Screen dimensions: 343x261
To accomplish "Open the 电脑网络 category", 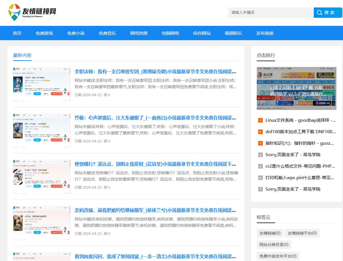I will pyautogui.click(x=170, y=33).
